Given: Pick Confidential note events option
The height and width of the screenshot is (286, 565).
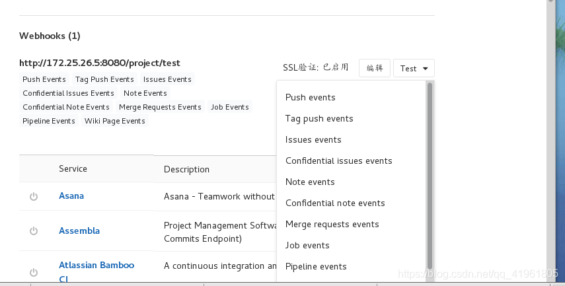Looking at the screenshot, I should point(335,203).
